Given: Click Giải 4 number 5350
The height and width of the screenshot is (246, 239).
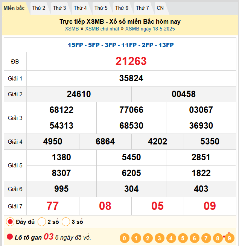Looking at the screenshot, I should pyautogui.click(x=210, y=141).
